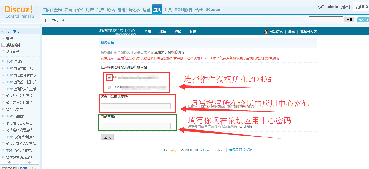This screenshot has width=369, height=169.
Task: Collapse the 系统插件 sidebar group
Action: point(3,45)
